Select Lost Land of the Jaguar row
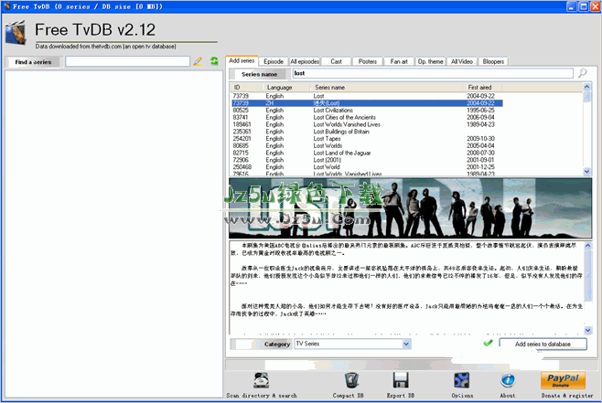The height and width of the screenshot is (403, 602). (367, 153)
